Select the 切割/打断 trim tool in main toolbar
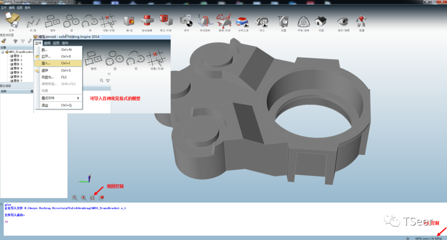Viewport: 447px width, 240px height. point(108,22)
